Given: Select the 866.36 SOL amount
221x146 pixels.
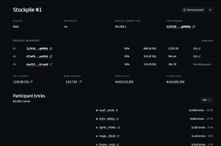Looking at the screenshot, I should 150,49.
